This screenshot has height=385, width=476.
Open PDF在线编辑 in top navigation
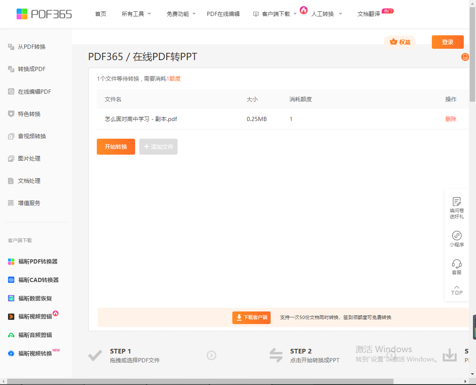pyautogui.click(x=223, y=14)
